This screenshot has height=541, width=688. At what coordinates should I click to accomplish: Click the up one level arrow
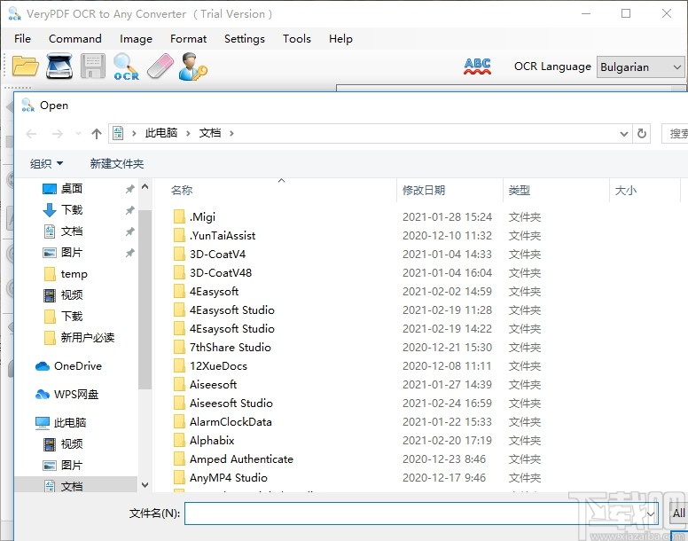(x=97, y=133)
